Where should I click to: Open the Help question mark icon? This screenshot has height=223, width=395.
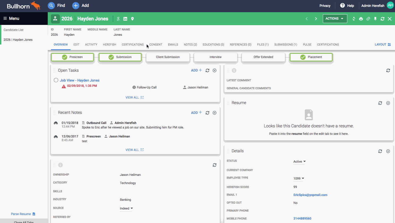pos(342,6)
